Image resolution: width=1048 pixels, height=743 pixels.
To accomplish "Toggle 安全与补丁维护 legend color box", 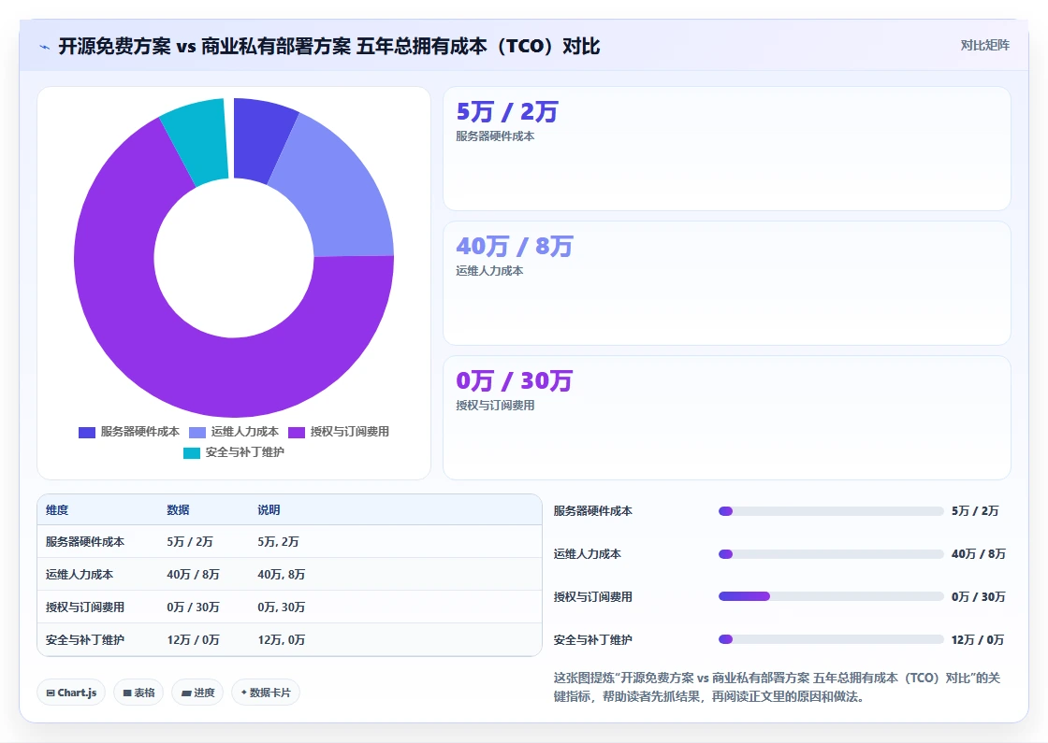I will (x=192, y=453).
